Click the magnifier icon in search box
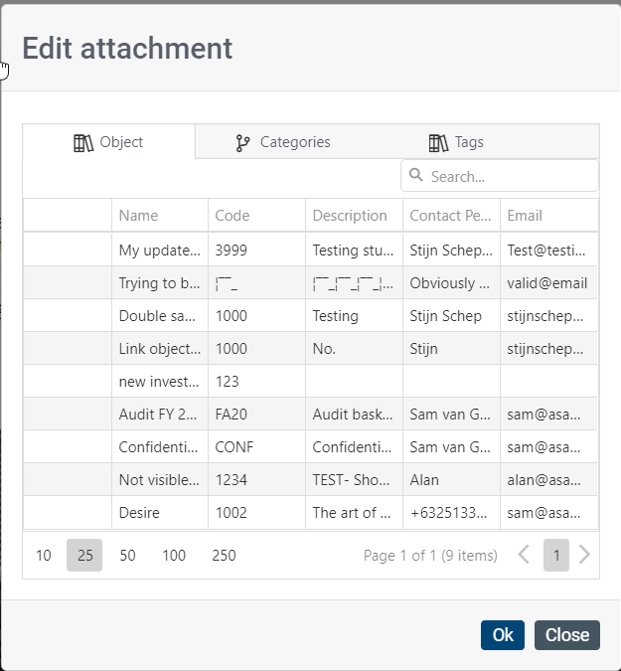Image resolution: width=621 pixels, height=671 pixels. (415, 175)
